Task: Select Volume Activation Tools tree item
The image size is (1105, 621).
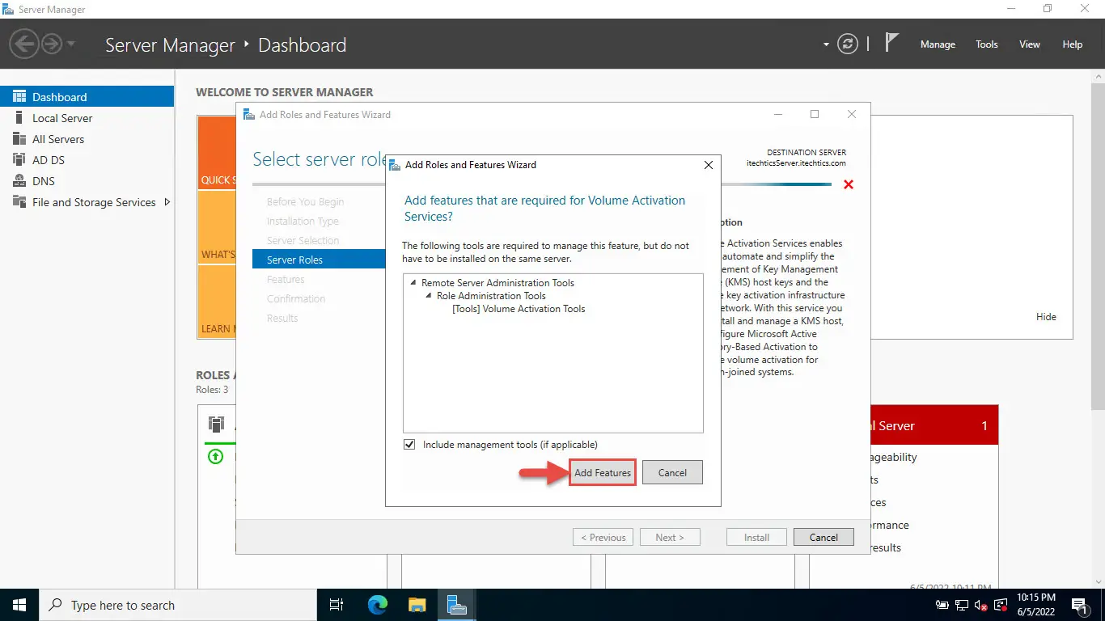Action: 519,309
